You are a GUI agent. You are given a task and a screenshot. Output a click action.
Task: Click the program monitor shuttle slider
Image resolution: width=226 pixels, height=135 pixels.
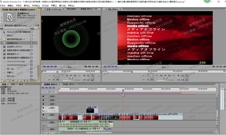[165, 78]
